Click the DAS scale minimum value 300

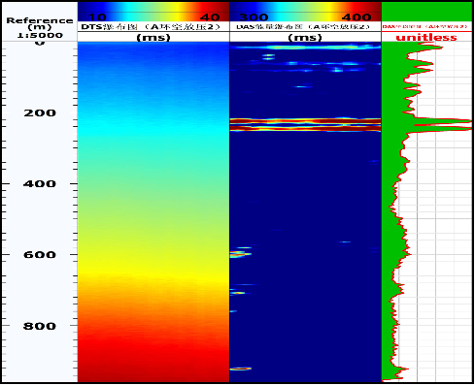254,17
